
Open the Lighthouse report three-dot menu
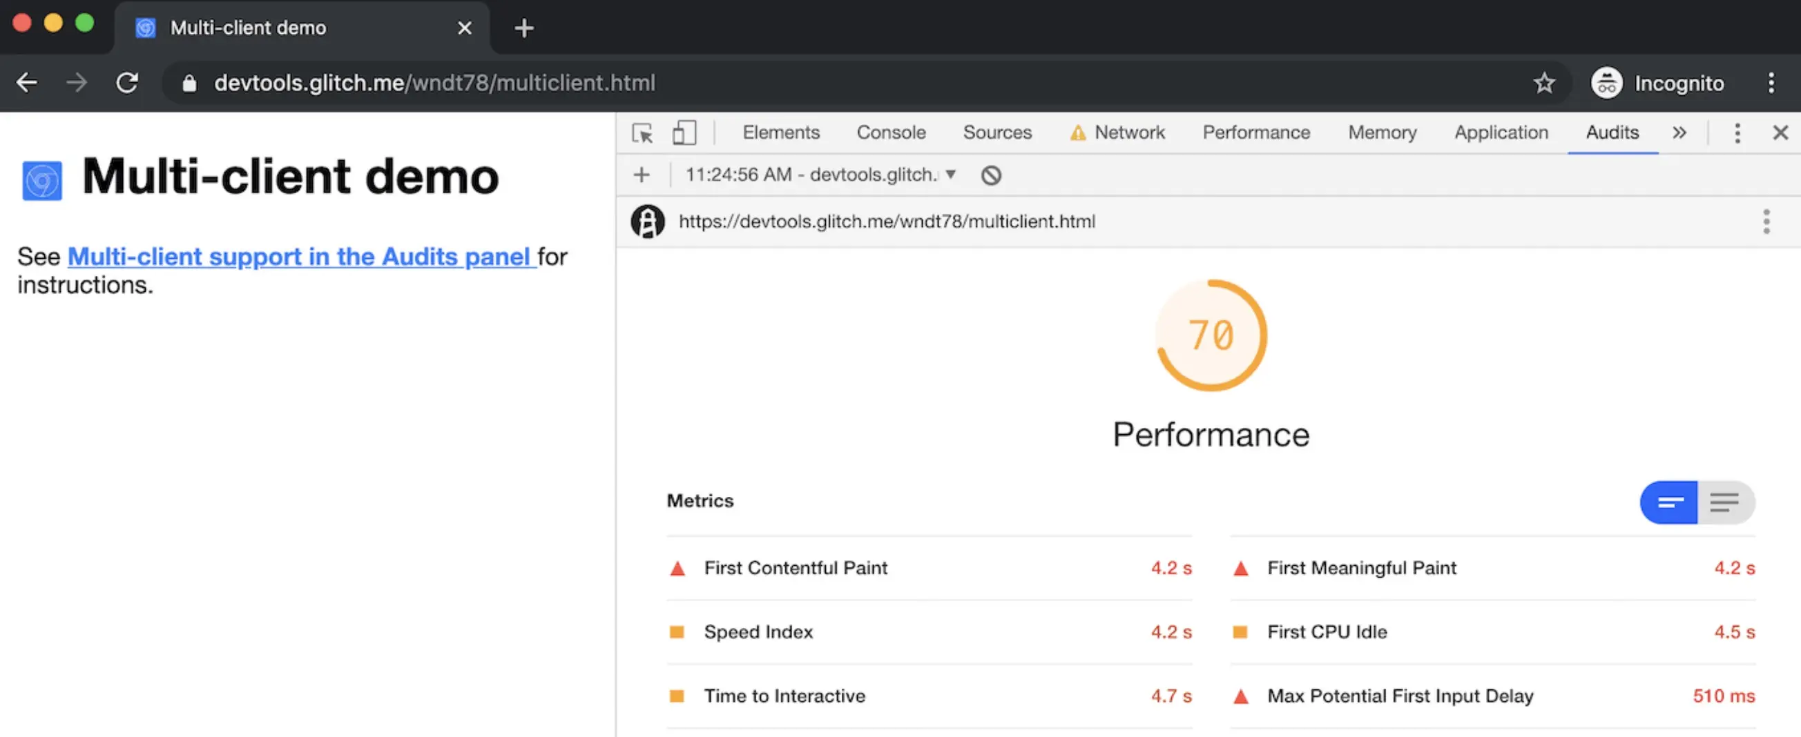tap(1765, 222)
